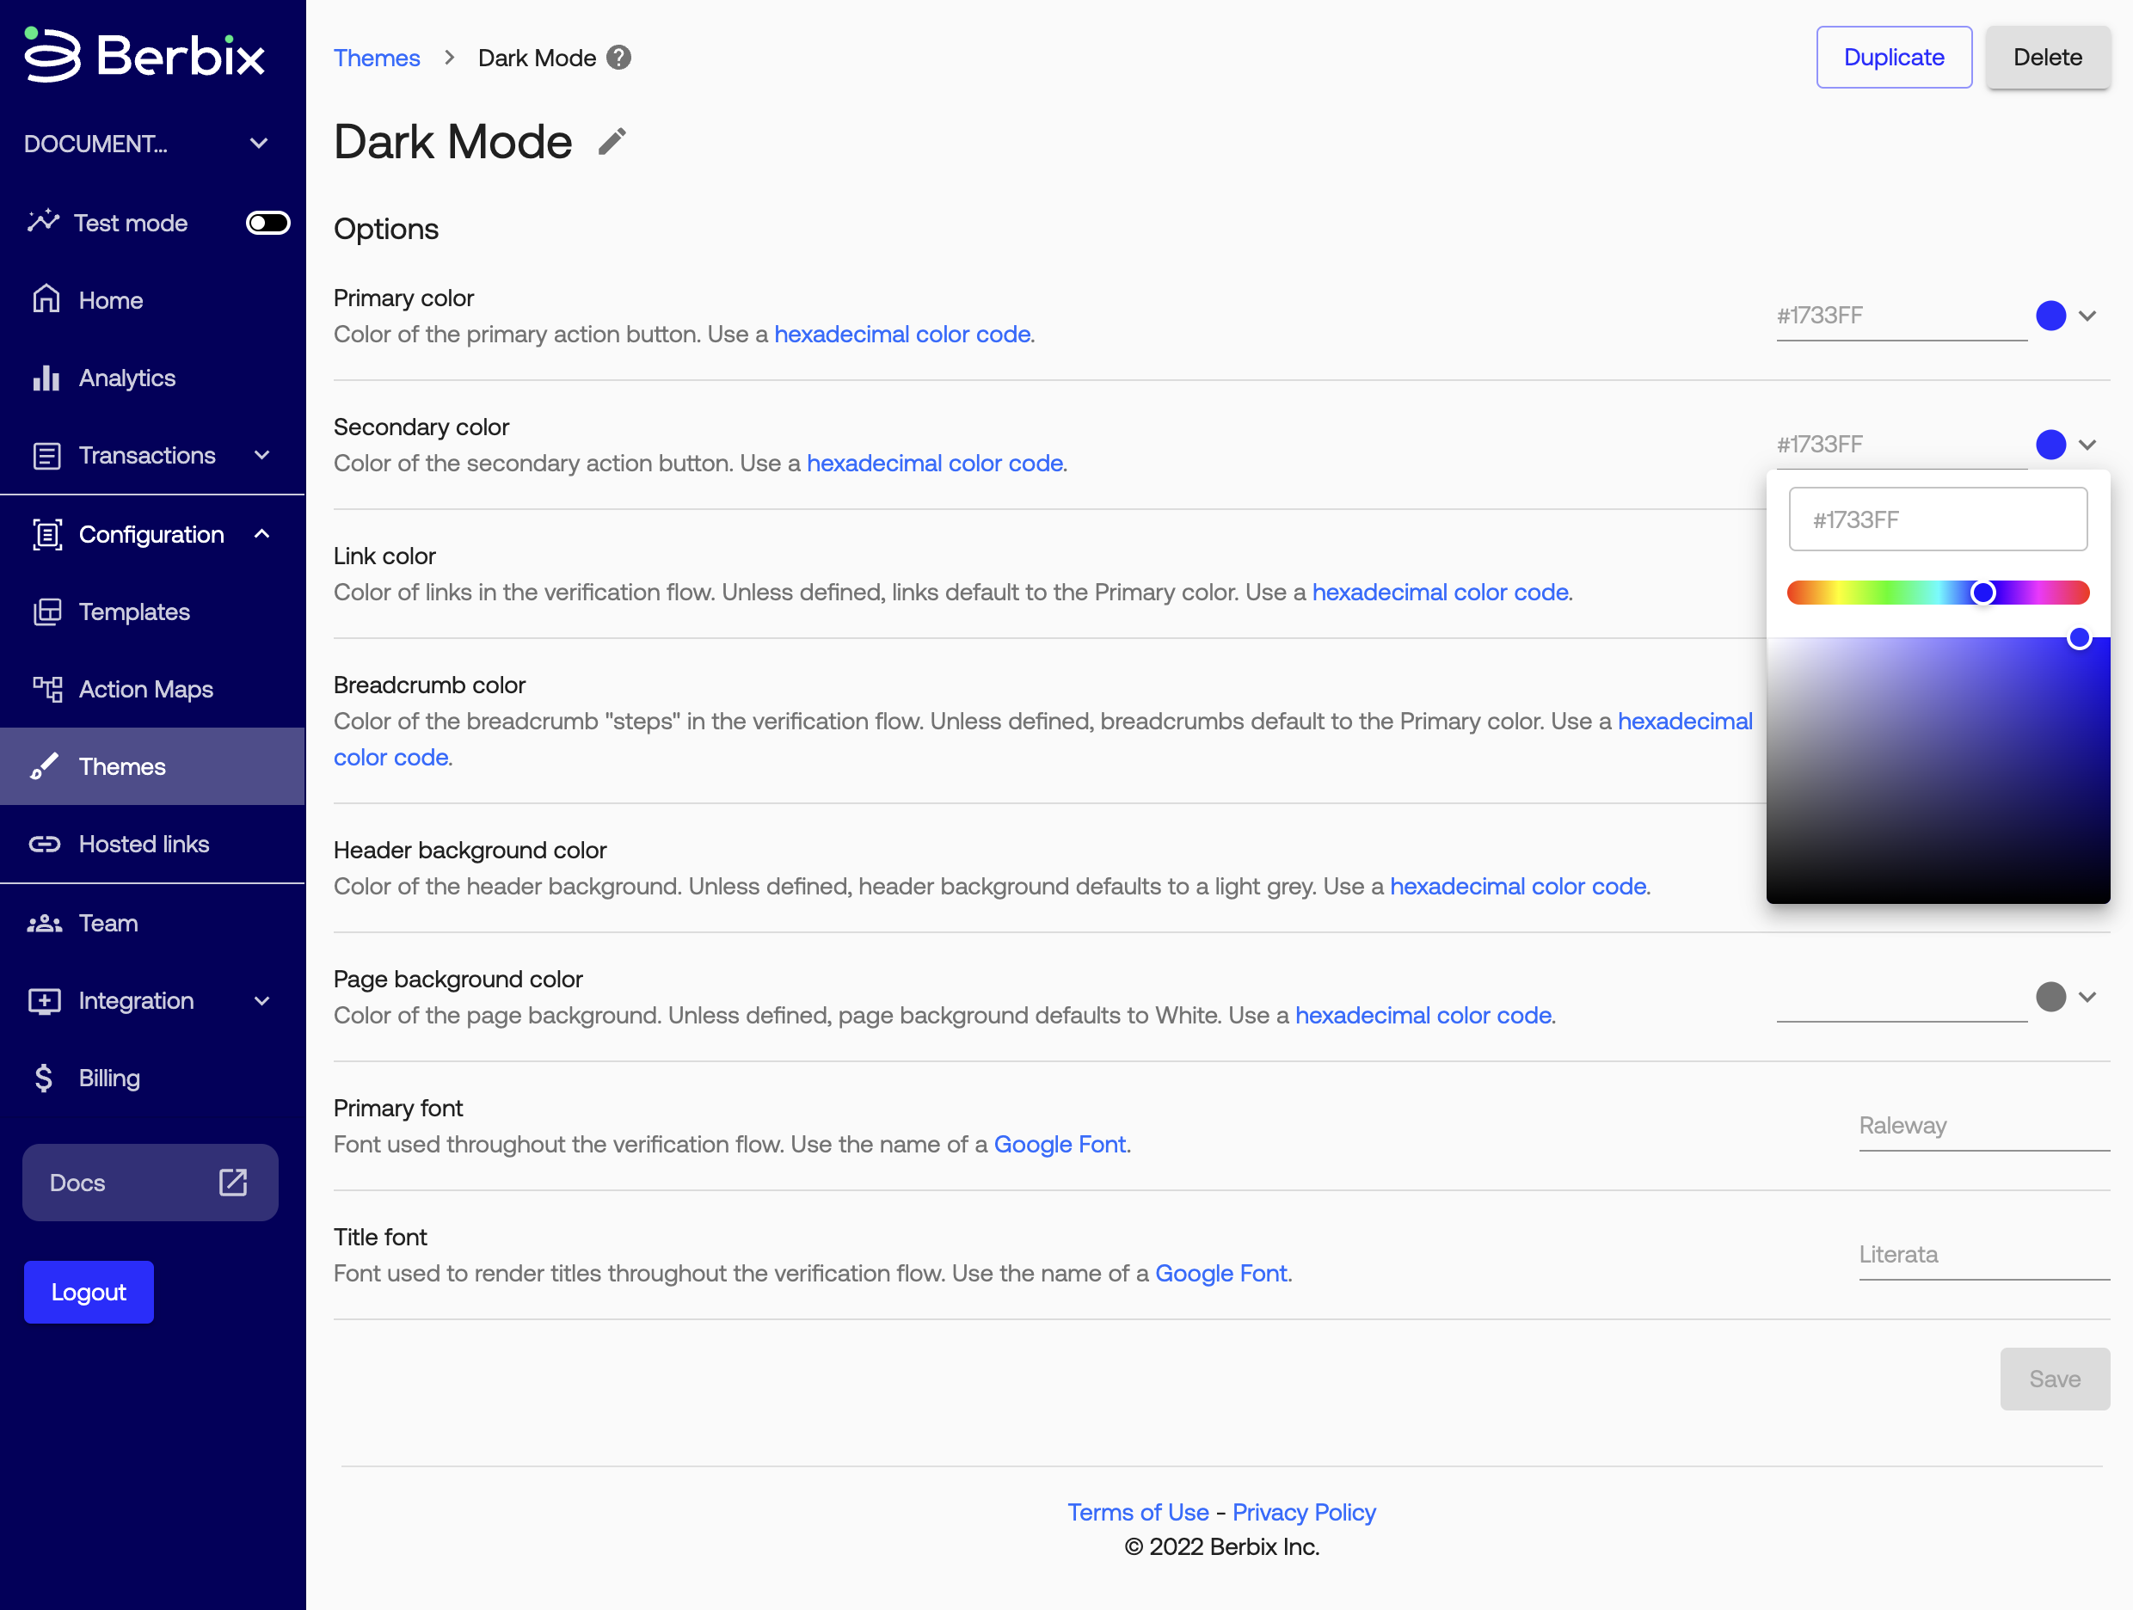This screenshot has height=1610, width=2133.
Task: Click the Duplicate button
Action: 1893,57
